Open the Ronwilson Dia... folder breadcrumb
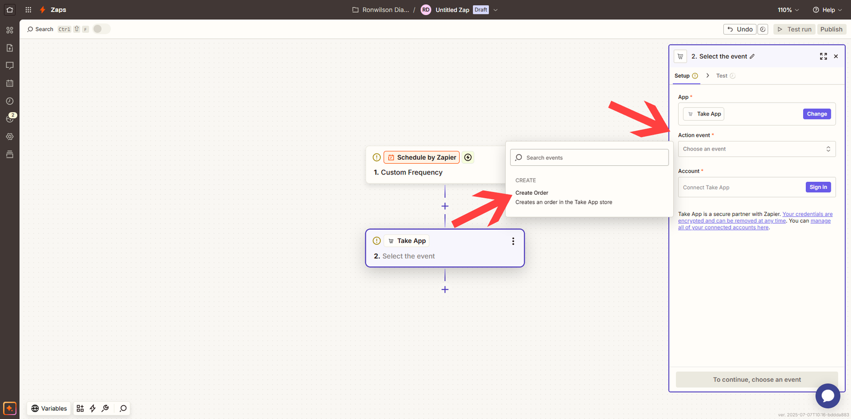Screen dimensions: 851x419 380,10
